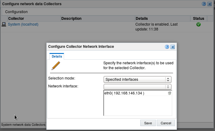Close the Configure Collector Network Interface dialog
Image resolution: width=215 pixels, height=131 pixels.
pos(173,47)
